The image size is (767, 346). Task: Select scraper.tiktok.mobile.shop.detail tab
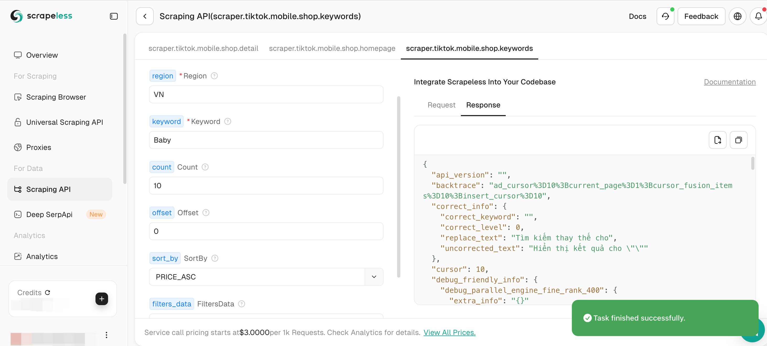point(203,48)
